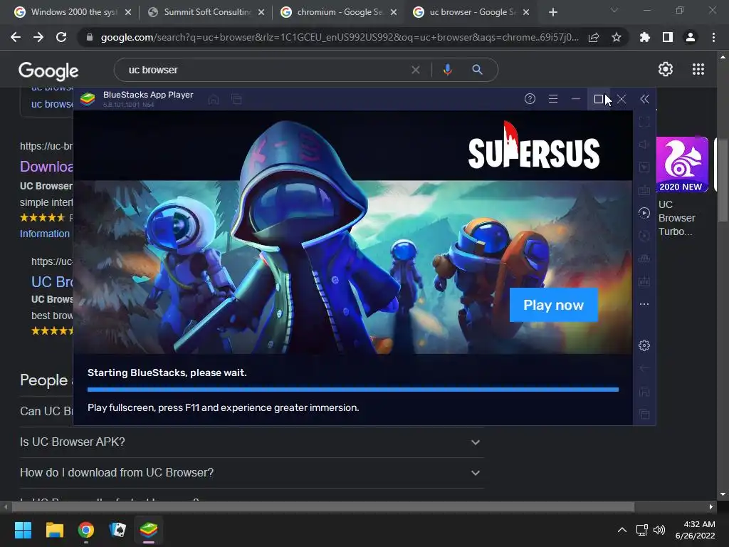The image size is (729, 547).
Task: Open Chrome extensions puzzle icon
Action: (644, 37)
